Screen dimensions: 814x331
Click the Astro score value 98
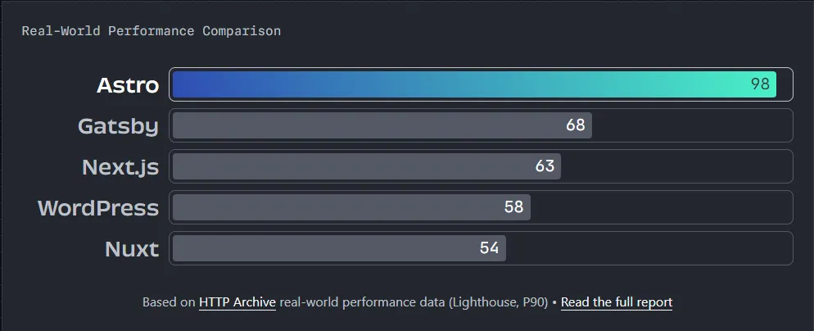coord(760,84)
